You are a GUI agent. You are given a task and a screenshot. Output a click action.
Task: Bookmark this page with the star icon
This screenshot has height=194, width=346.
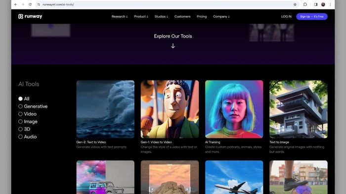(x=295, y=4)
